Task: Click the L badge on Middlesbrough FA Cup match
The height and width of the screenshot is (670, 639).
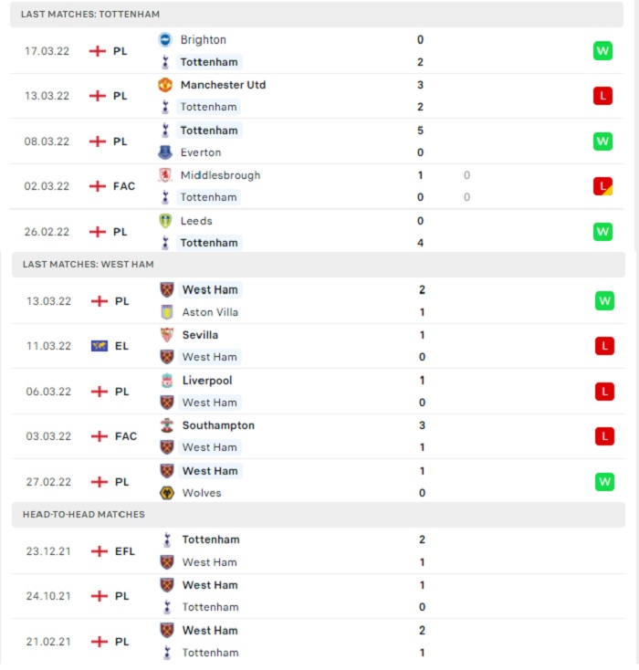Action: point(602,186)
